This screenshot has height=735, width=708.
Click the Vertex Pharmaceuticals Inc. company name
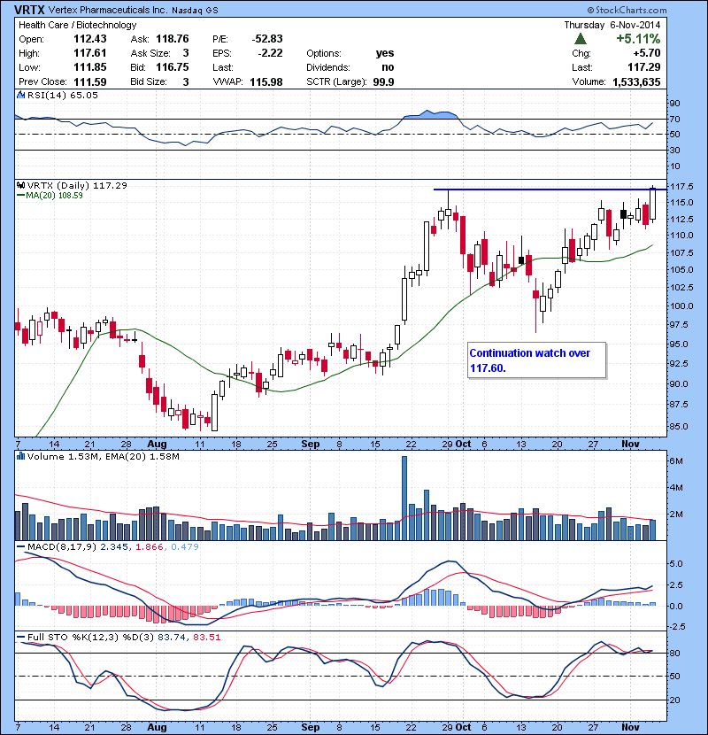[107, 10]
